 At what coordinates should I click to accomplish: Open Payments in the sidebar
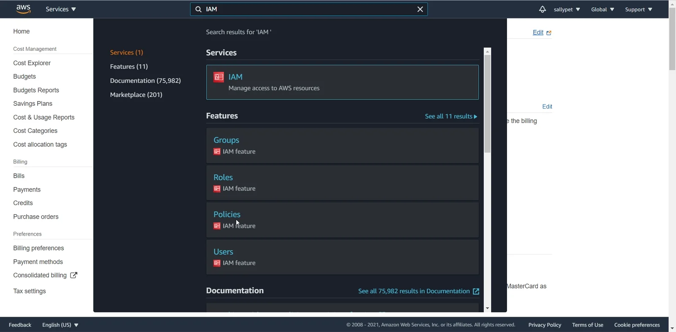27,189
